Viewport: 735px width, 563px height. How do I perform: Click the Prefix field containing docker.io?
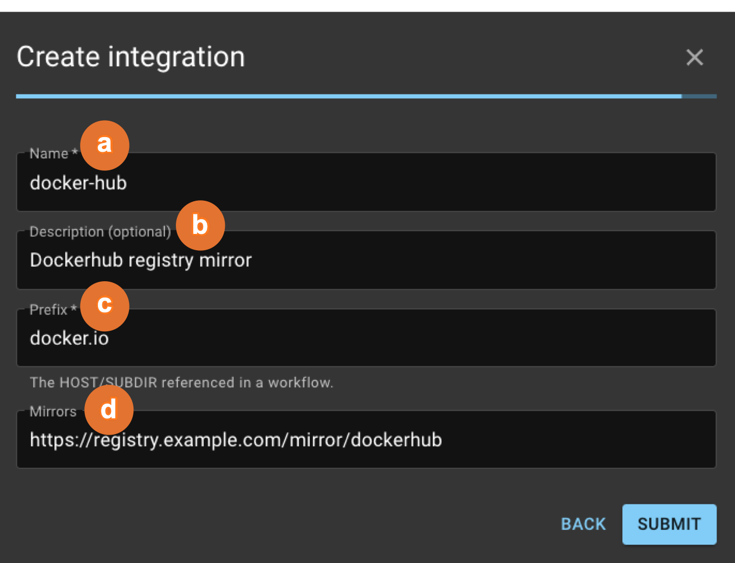pyautogui.click(x=366, y=338)
